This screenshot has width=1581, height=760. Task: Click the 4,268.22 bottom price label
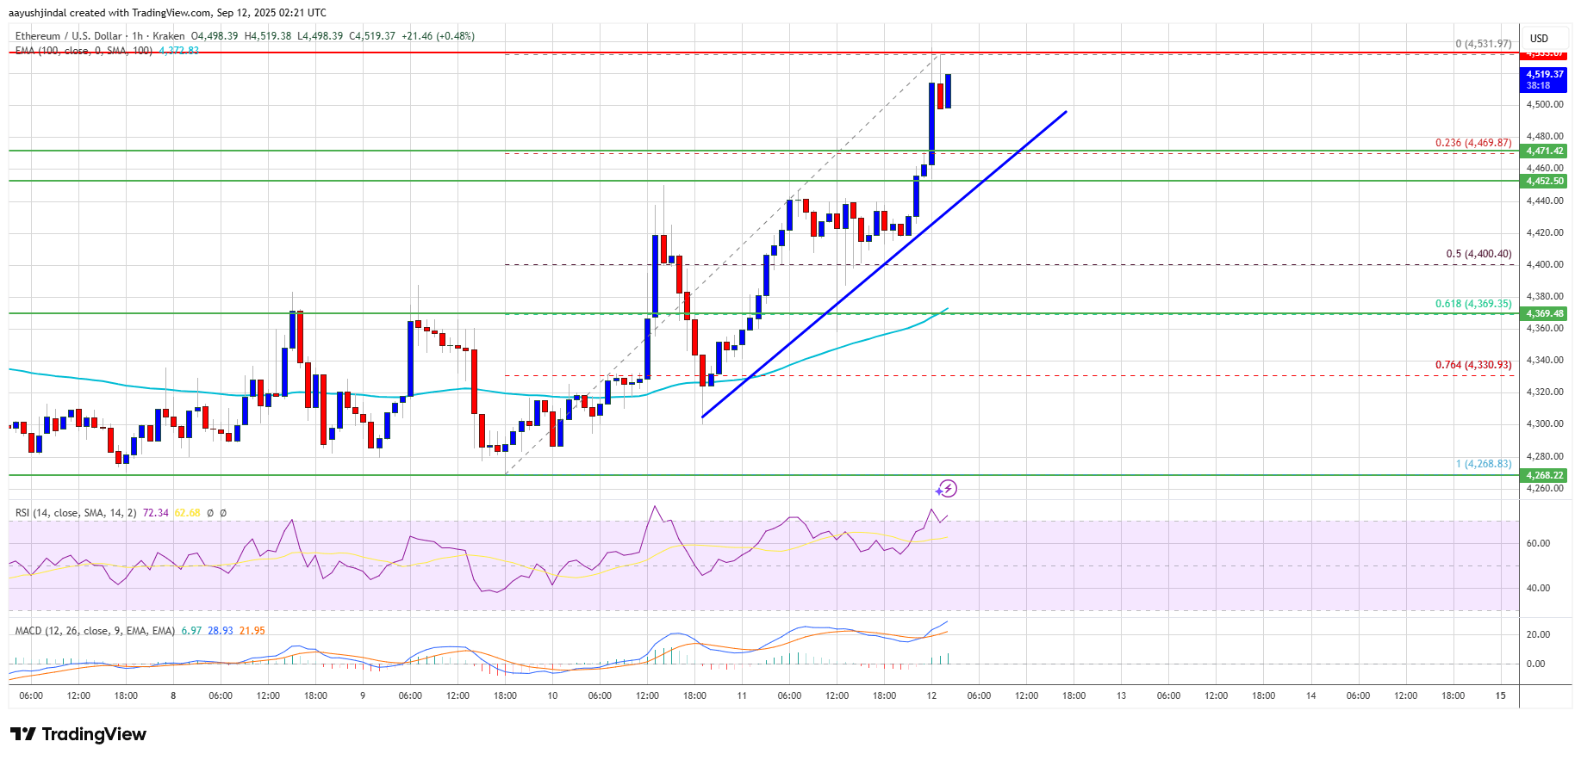[1545, 475]
